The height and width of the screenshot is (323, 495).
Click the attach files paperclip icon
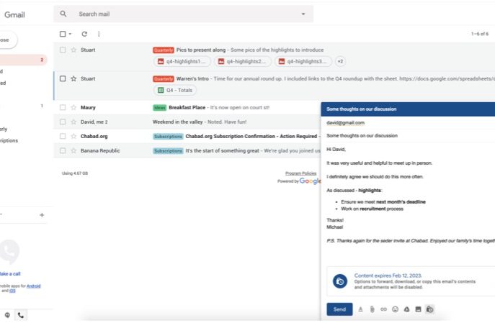(372, 309)
